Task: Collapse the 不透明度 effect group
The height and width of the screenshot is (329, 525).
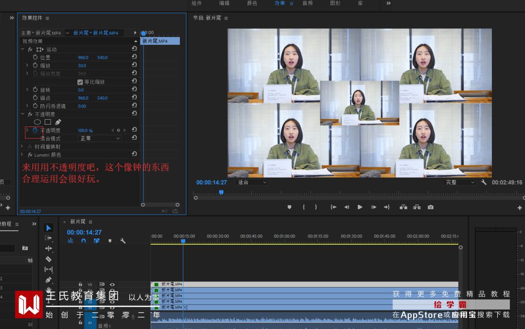Action: (22, 114)
